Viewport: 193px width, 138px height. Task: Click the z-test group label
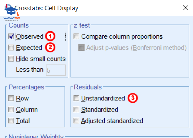pyautogui.click(x=82, y=25)
